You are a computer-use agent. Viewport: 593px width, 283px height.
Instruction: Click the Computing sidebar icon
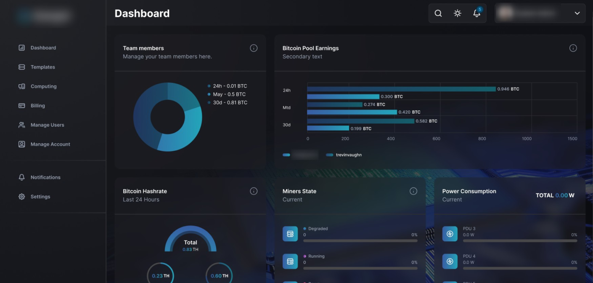tap(22, 86)
